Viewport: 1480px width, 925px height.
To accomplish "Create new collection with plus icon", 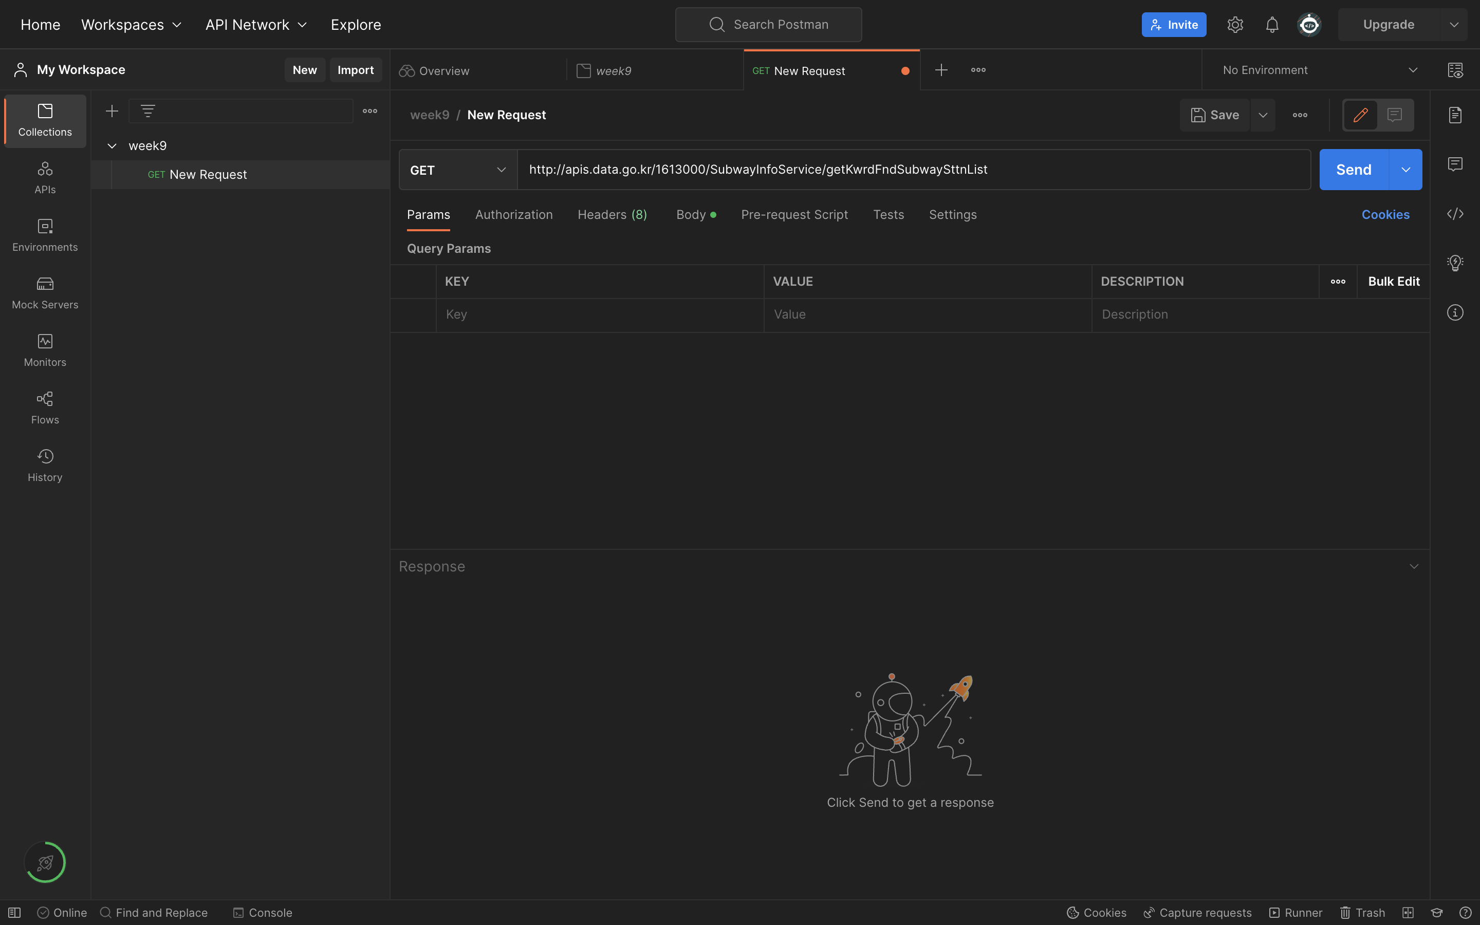I will click(x=112, y=110).
